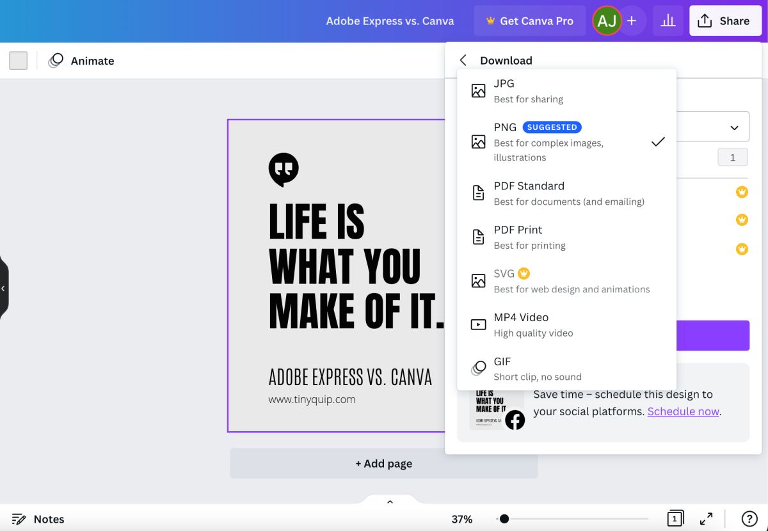Click Get Canva Pro
This screenshot has height=531, width=768.
(529, 20)
